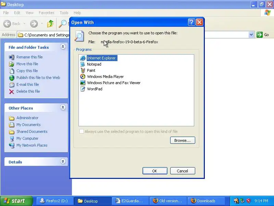This screenshot has width=274, height=206.
Task: Switch to Downloads taskbar button
Action: (206, 201)
